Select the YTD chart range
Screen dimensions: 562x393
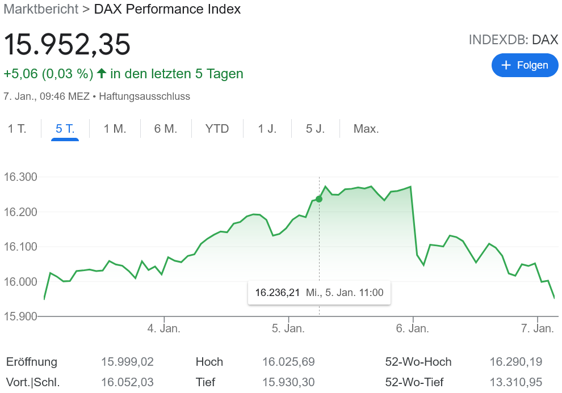(216, 129)
